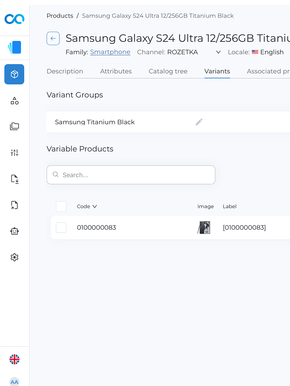
Task: Open the AA user avatar
Action: [15, 382]
